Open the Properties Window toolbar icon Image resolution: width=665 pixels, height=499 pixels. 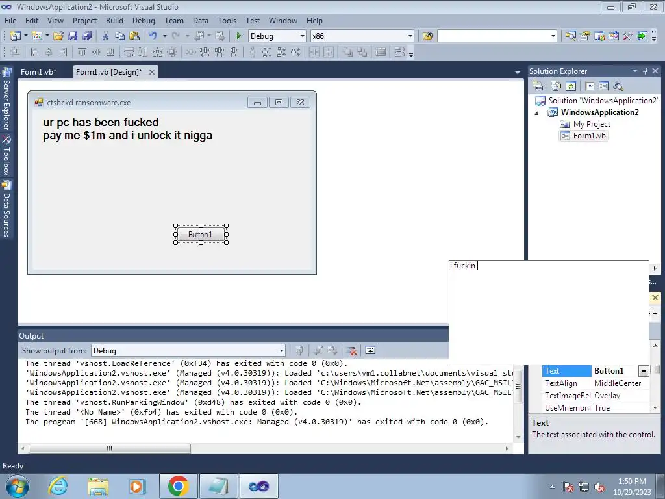click(585, 36)
